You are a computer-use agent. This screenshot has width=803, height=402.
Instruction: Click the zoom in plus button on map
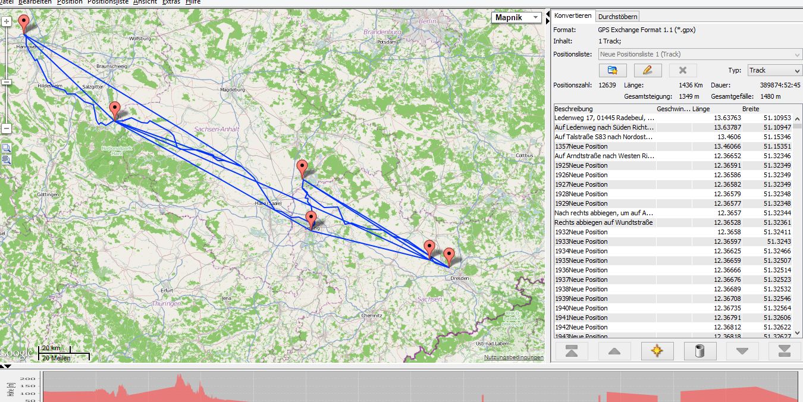point(7,22)
